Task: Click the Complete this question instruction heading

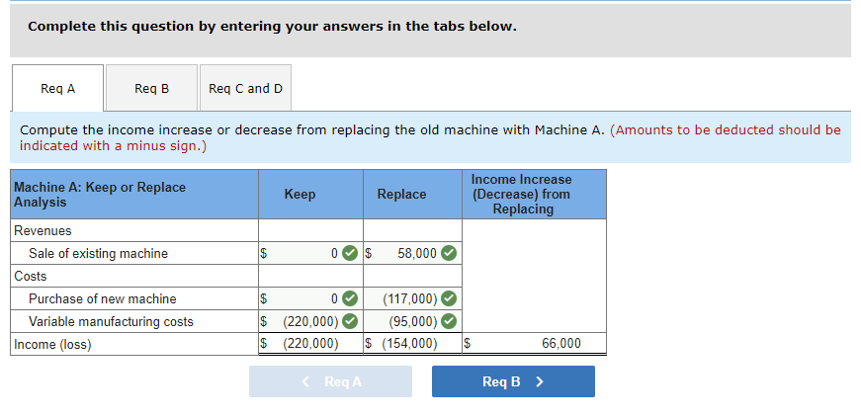Action: click(x=273, y=27)
